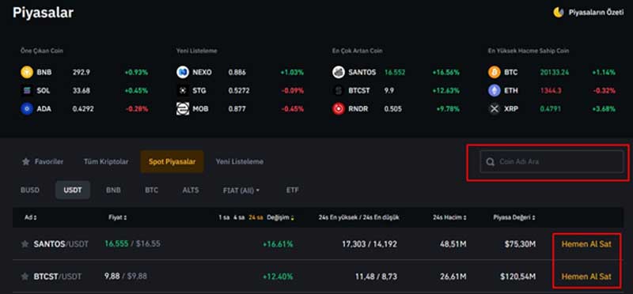Sort table by Piyasa Değeri column

[x=514, y=217]
